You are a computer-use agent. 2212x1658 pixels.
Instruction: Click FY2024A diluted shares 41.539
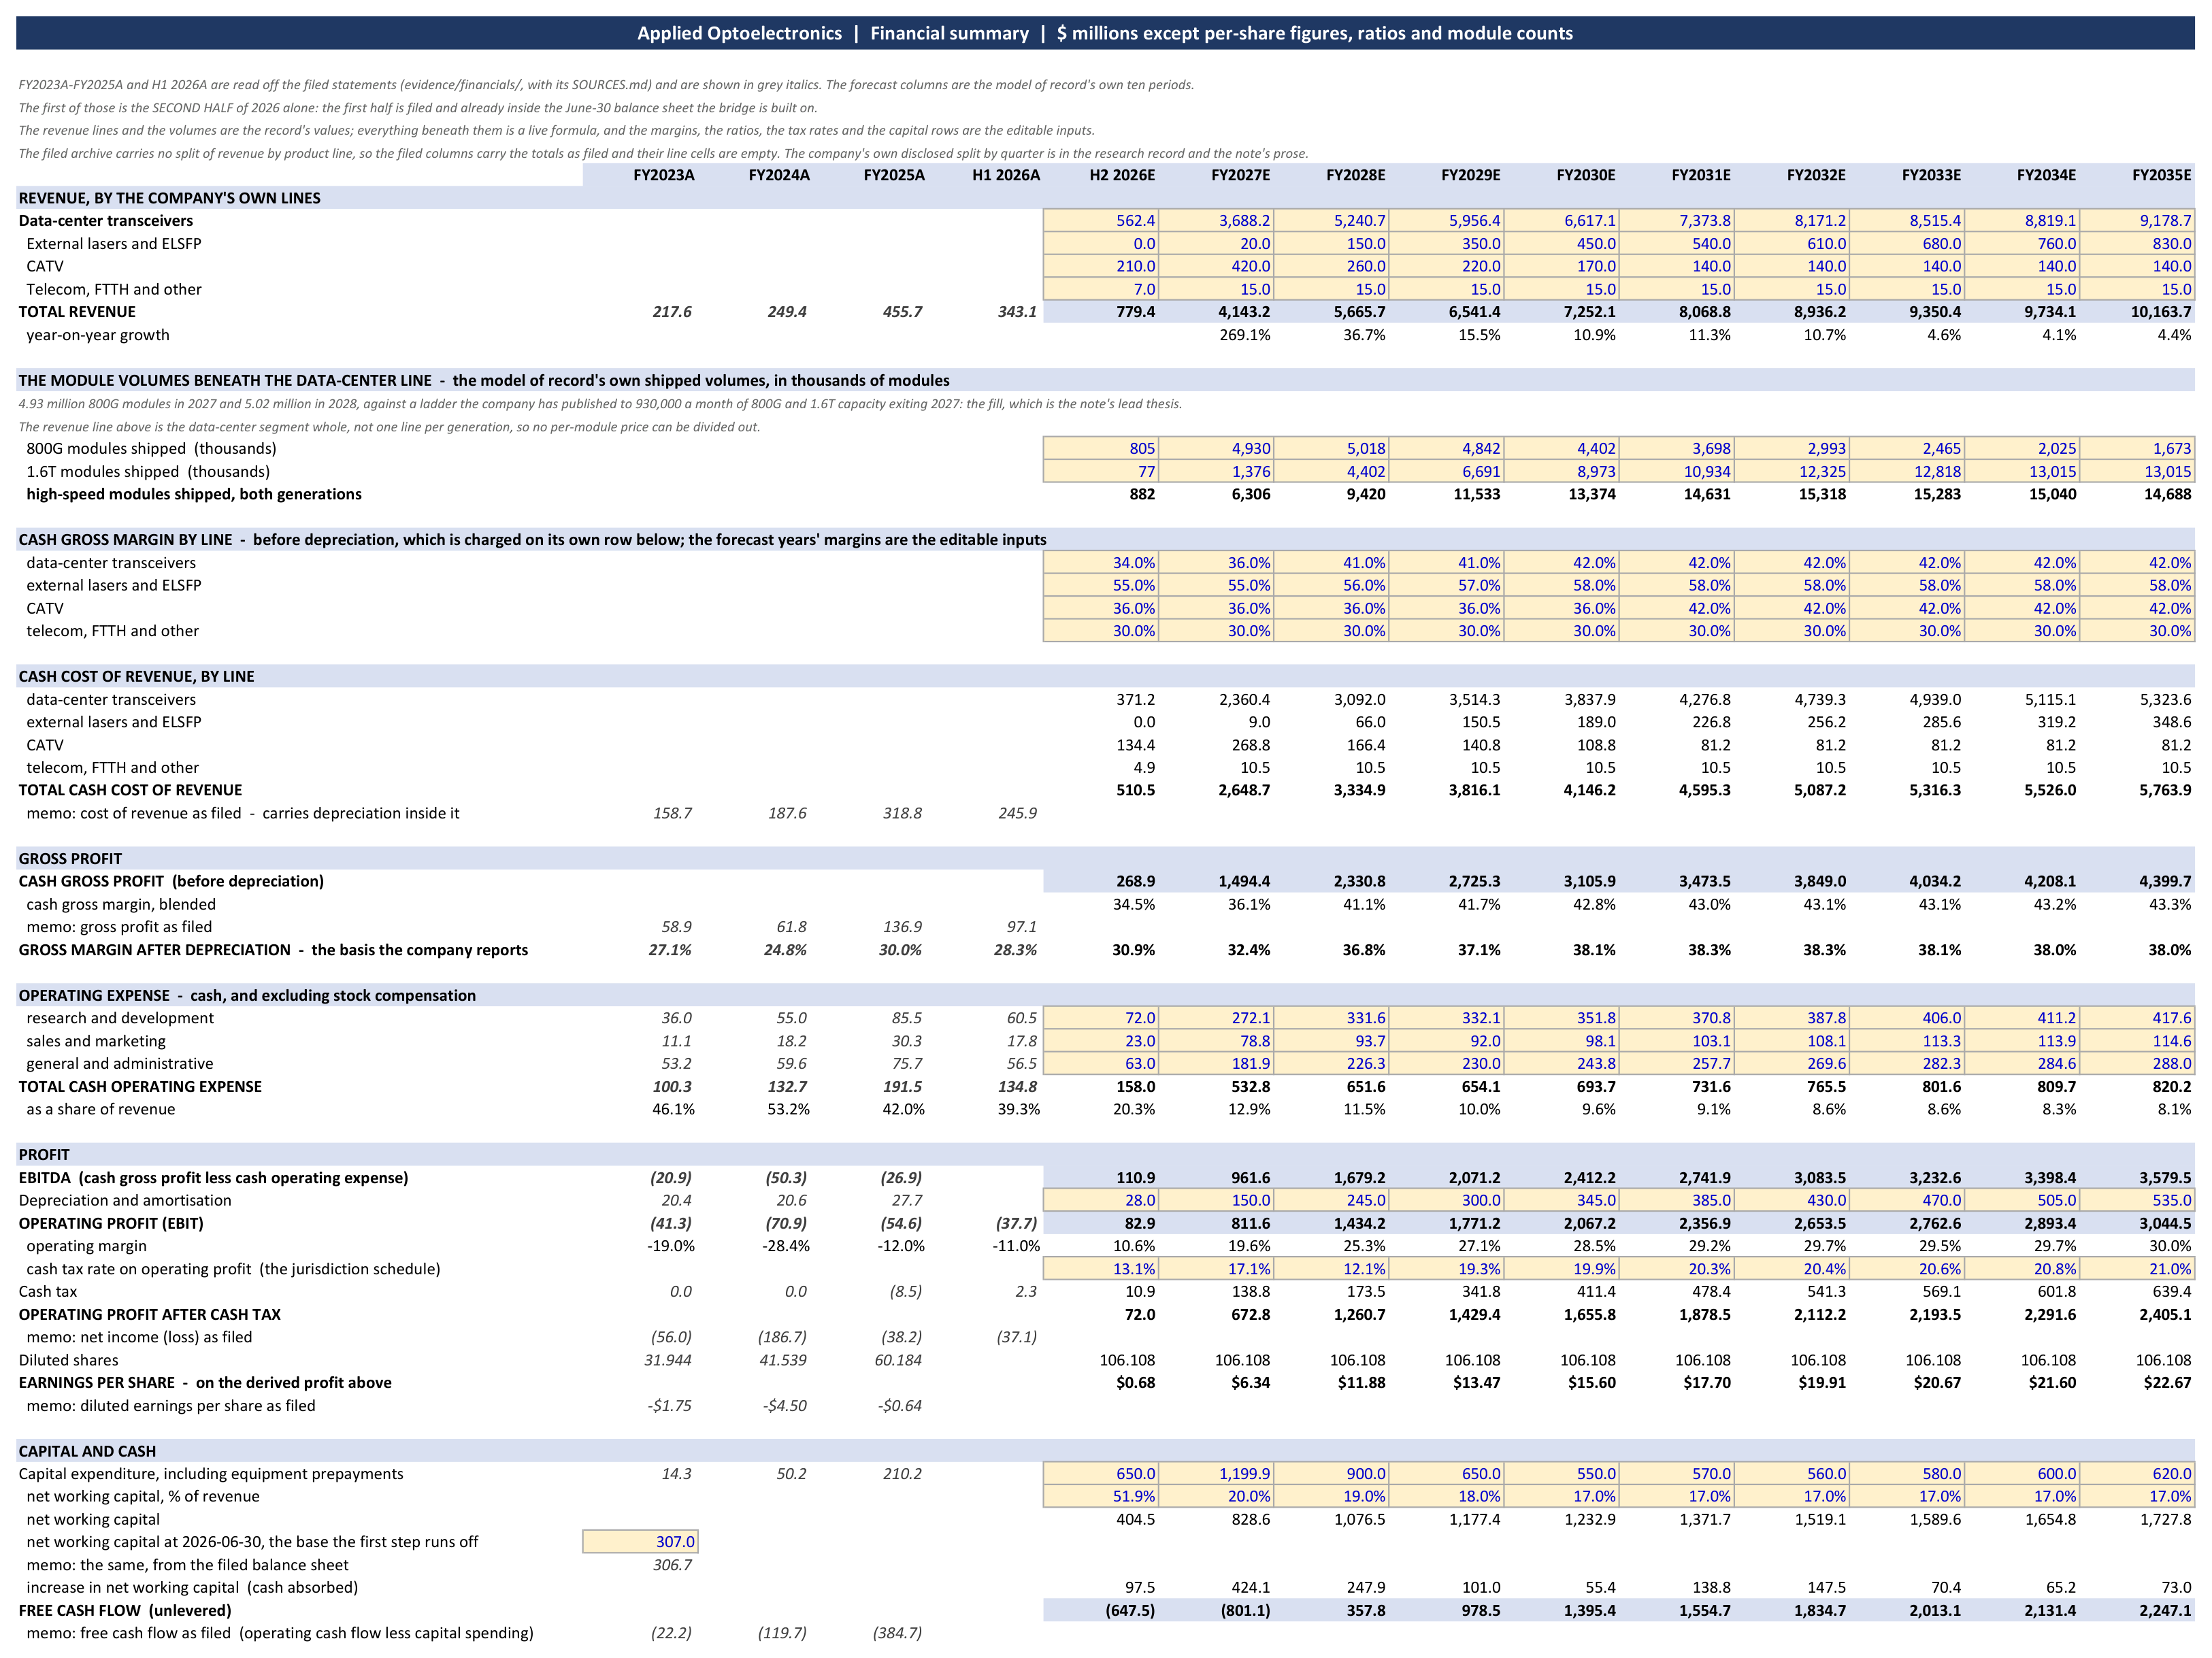(783, 1360)
